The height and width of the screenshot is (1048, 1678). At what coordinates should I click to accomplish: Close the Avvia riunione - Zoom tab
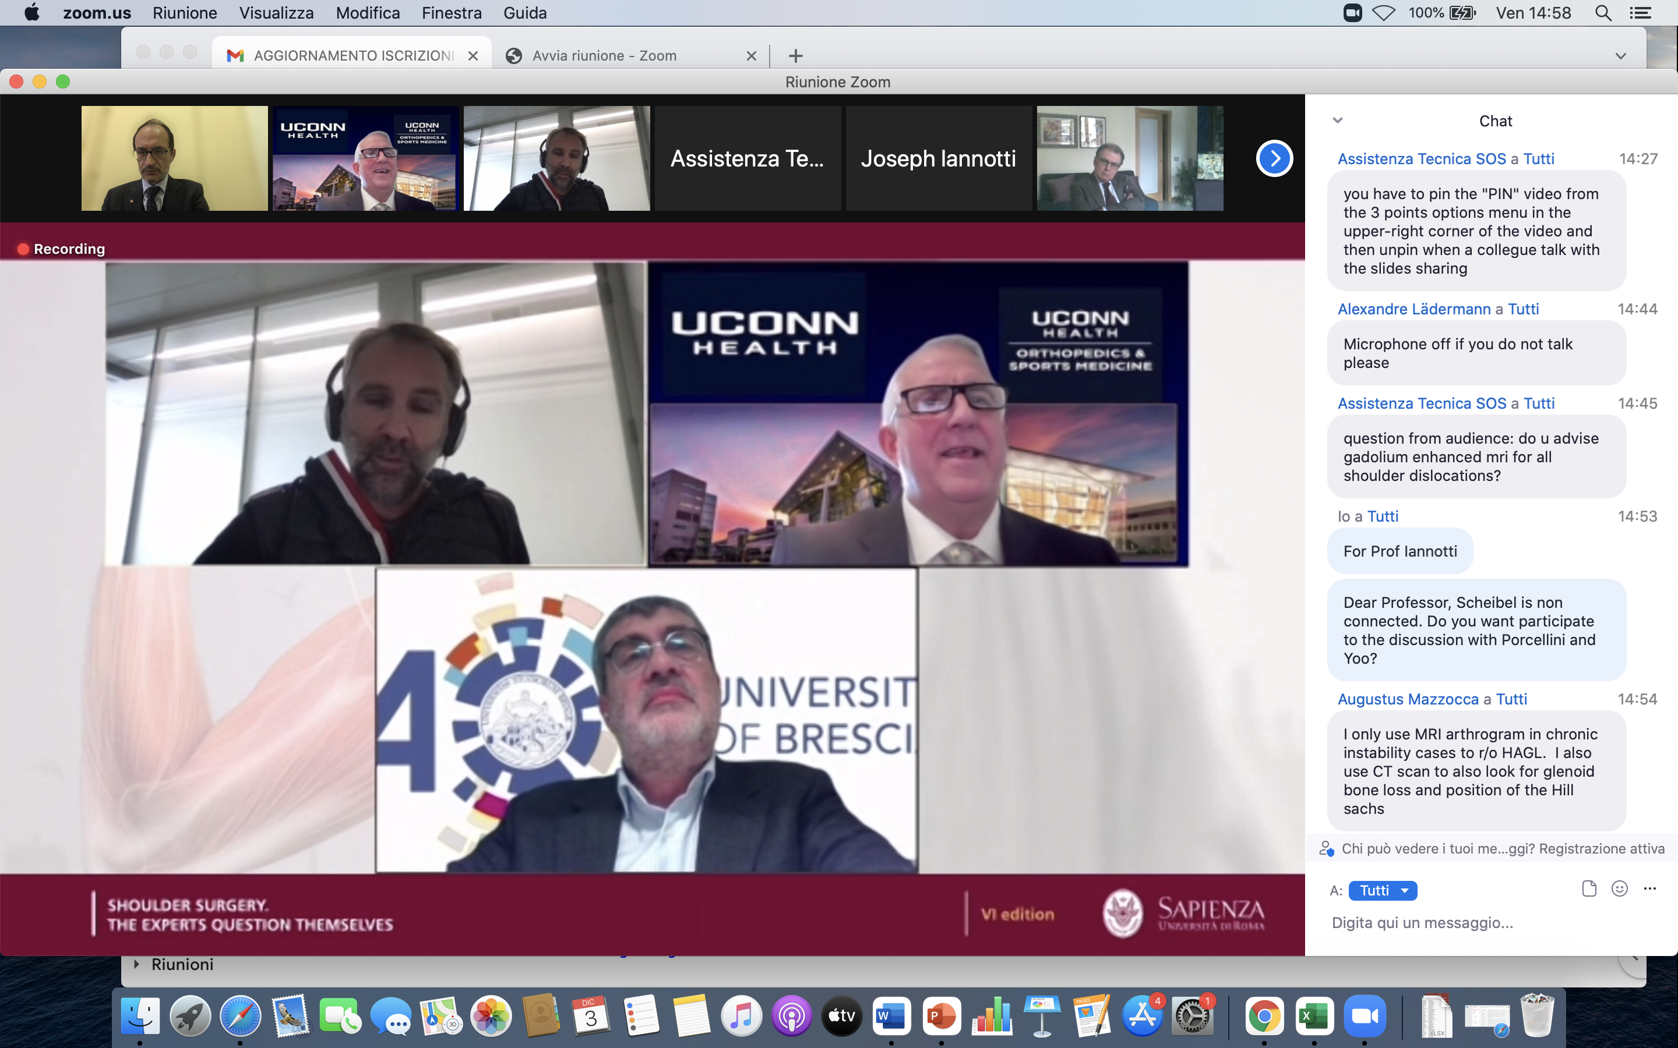[751, 56]
